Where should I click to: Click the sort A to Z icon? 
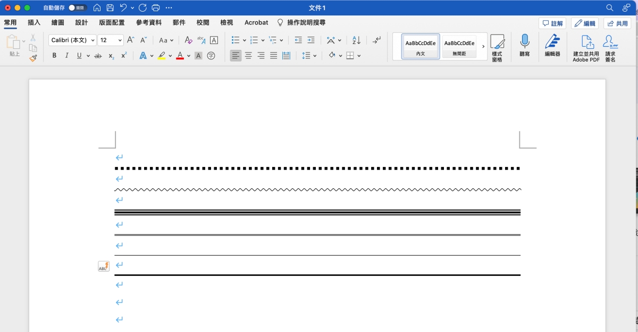(357, 40)
